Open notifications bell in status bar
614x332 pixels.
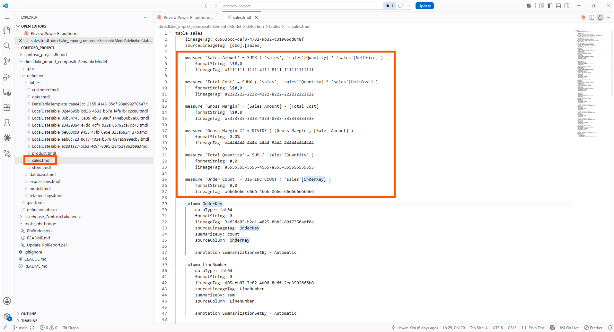coord(610,328)
